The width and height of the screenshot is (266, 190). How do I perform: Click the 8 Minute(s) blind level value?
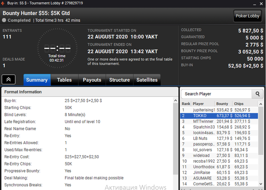[75, 115]
